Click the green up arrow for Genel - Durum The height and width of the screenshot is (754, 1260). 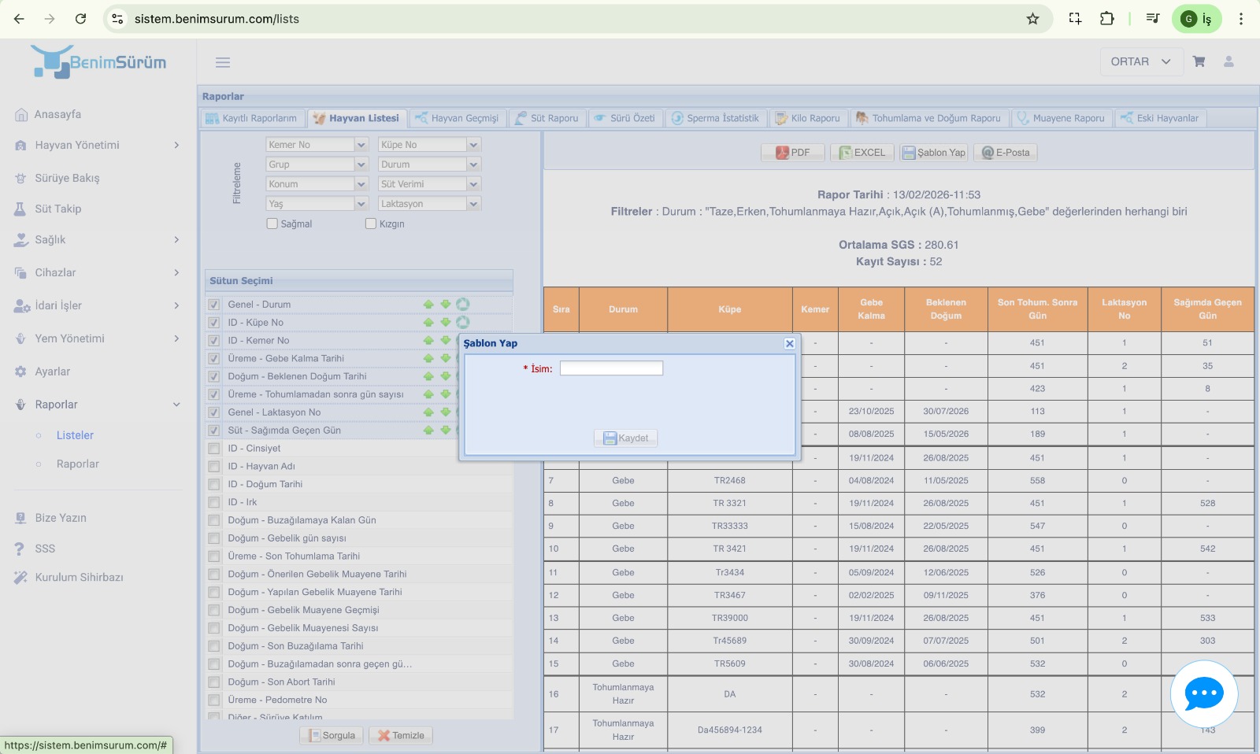point(428,305)
